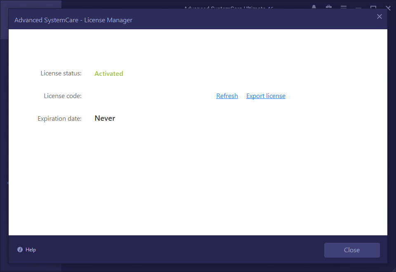Click the License code label
This screenshot has height=272, width=396.
coord(63,96)
